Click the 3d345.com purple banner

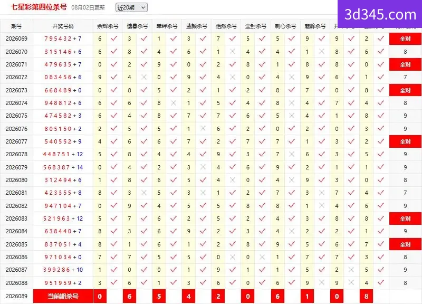pos(380,14)
